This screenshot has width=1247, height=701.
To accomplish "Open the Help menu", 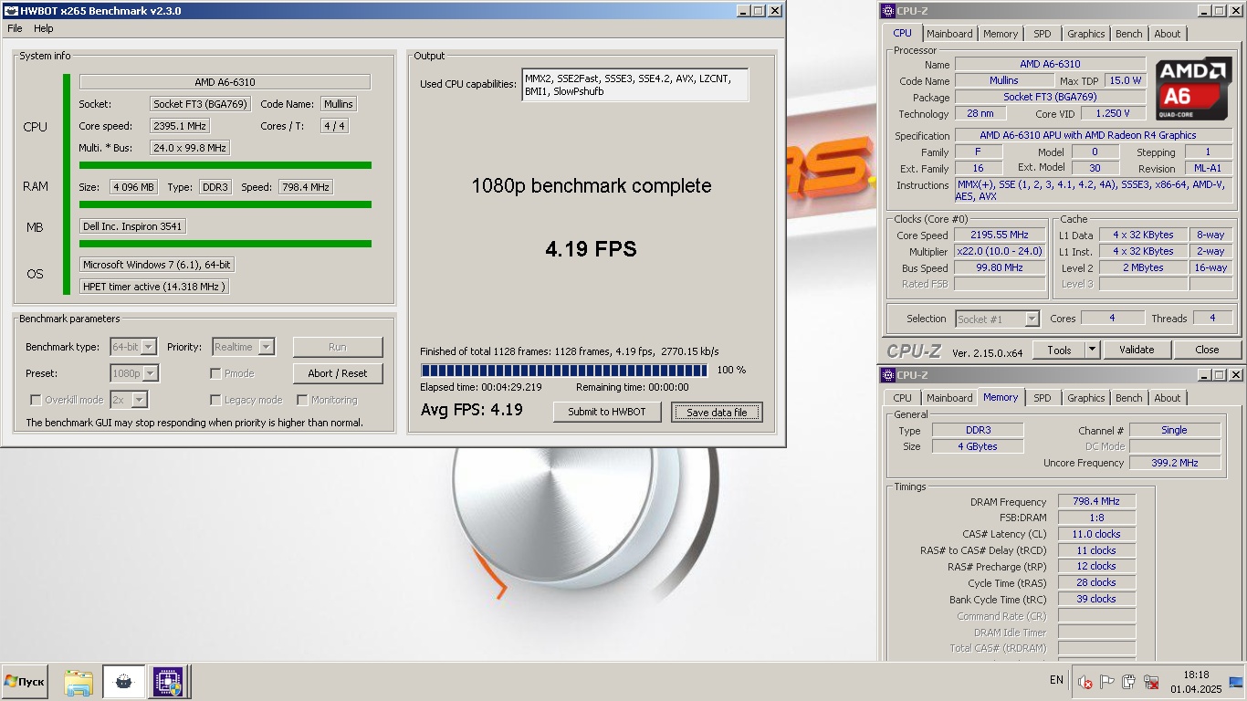I will click(x=44, y=28).
